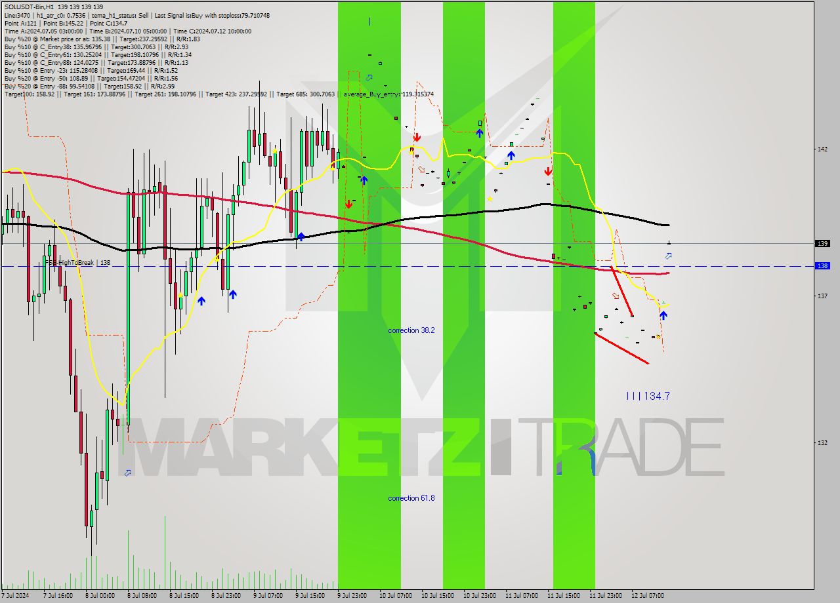840x603 pixels.
Task: Click the '10 Jul 23:00' time axis label
Action: coord(479,596)
